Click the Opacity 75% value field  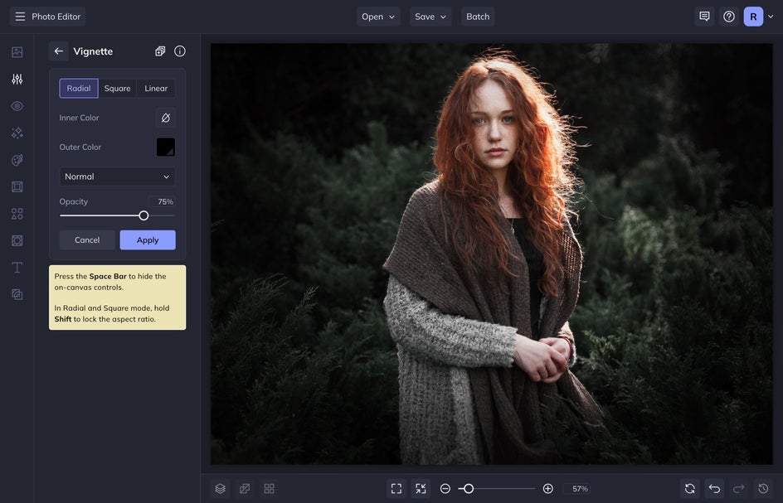(163, 201)
